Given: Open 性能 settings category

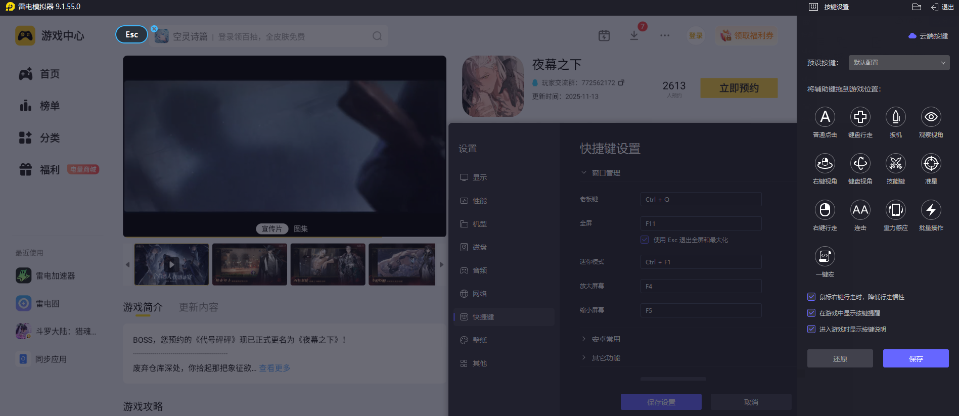Looking at the screenshot, I should click(474, 201).
